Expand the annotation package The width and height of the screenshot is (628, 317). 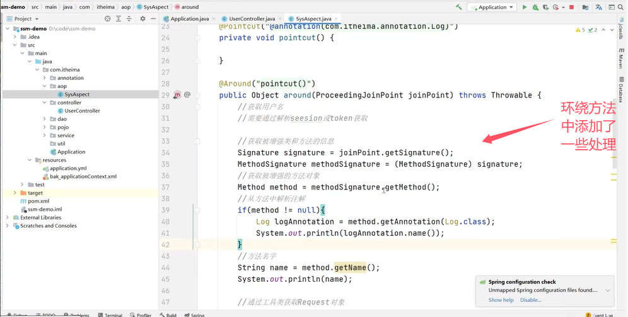(x=45, y=78)
